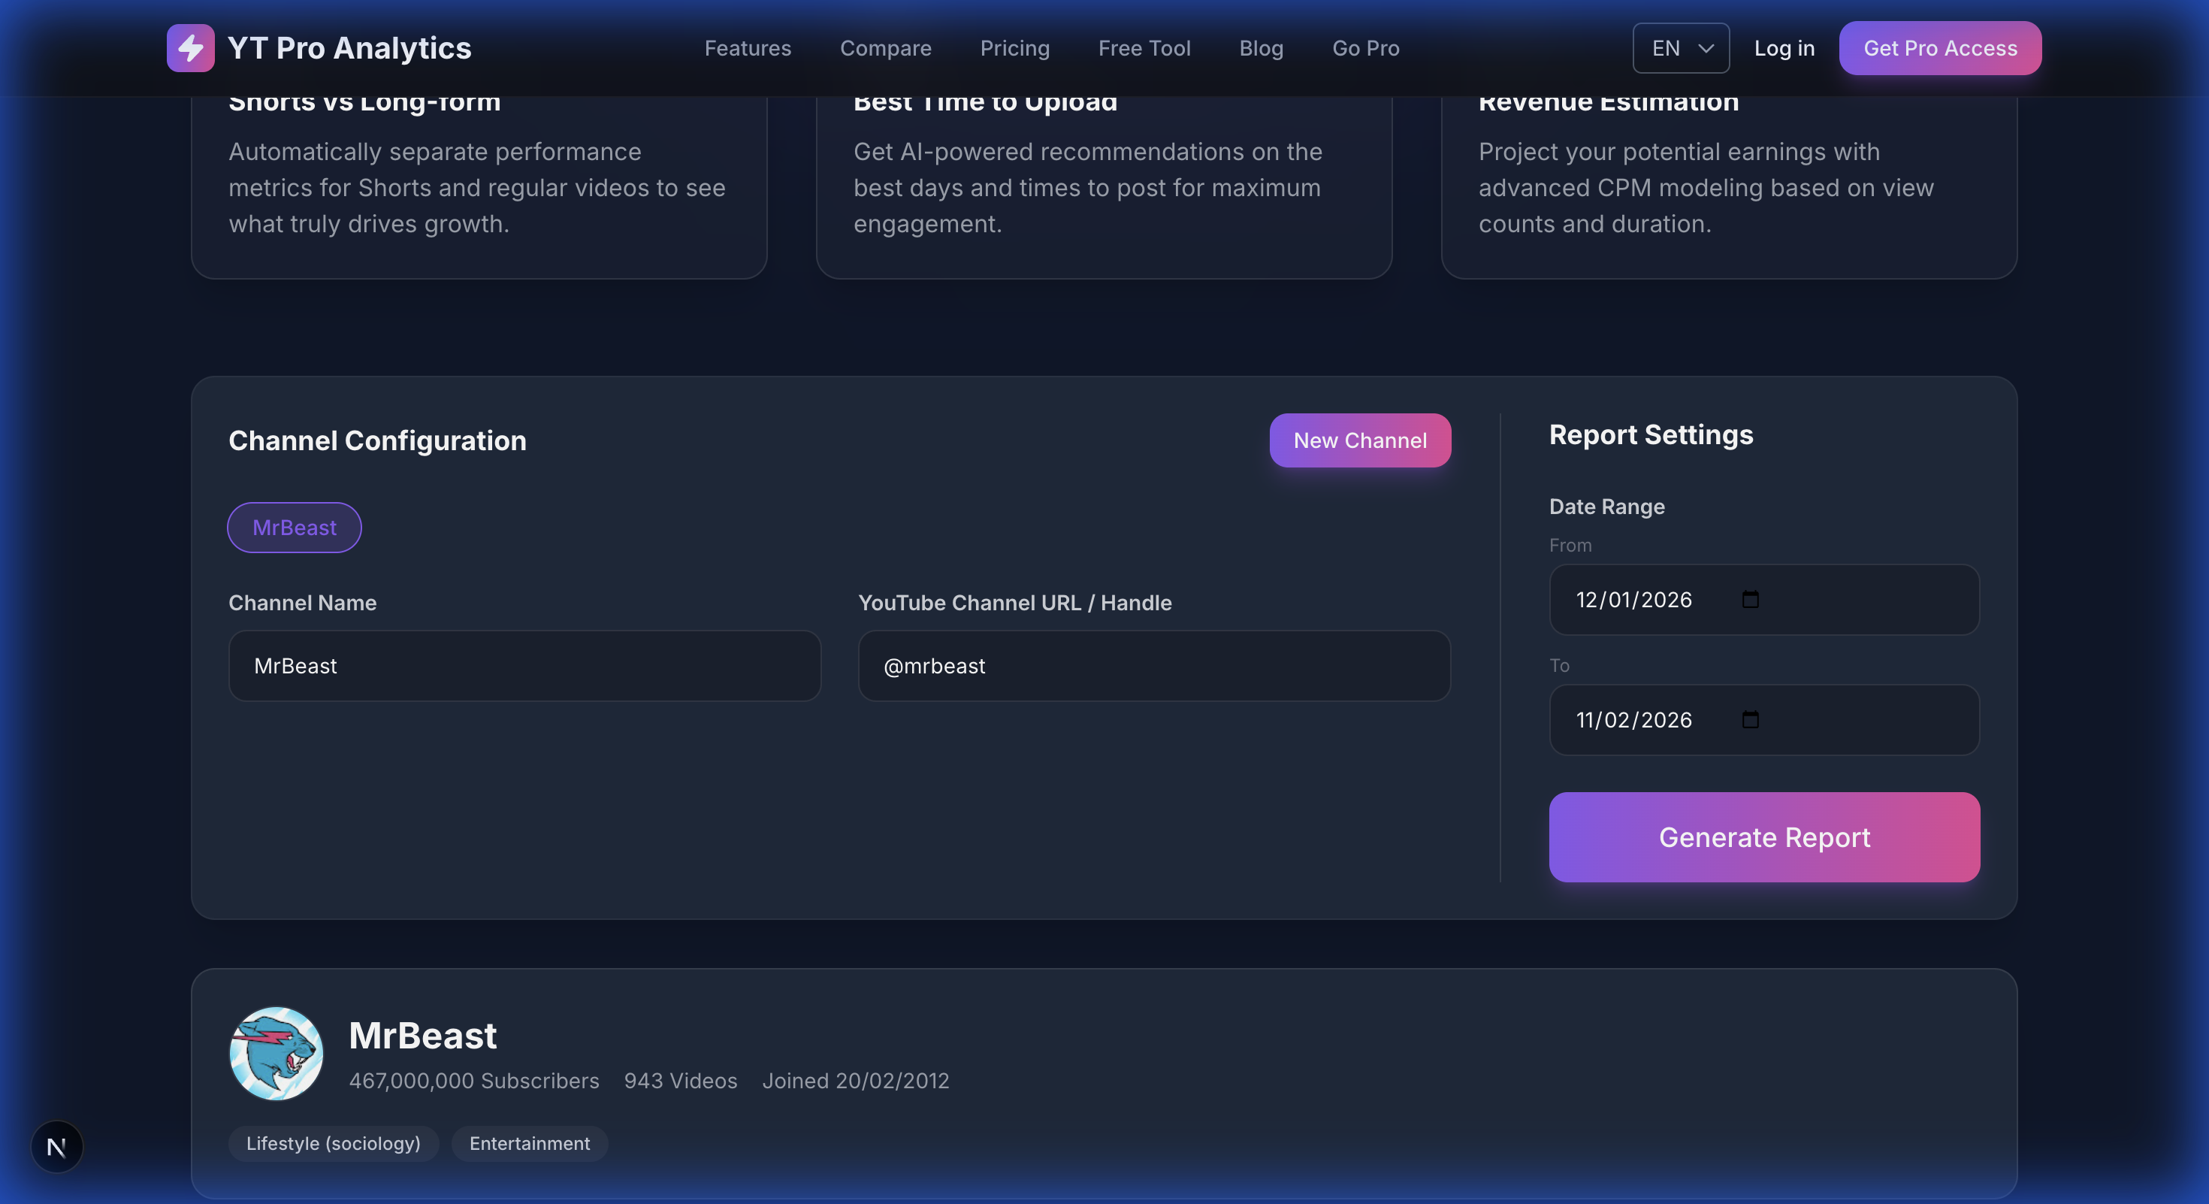
Task: Click the Next.js dev tools badge
Action: 56,1147
